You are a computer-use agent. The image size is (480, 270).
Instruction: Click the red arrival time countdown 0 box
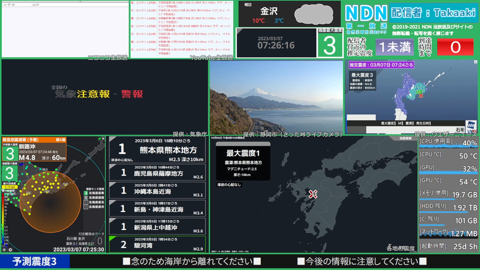tap(455, 47)
